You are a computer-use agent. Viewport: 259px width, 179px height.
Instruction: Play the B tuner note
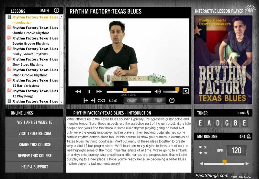[x=236, y=123]
